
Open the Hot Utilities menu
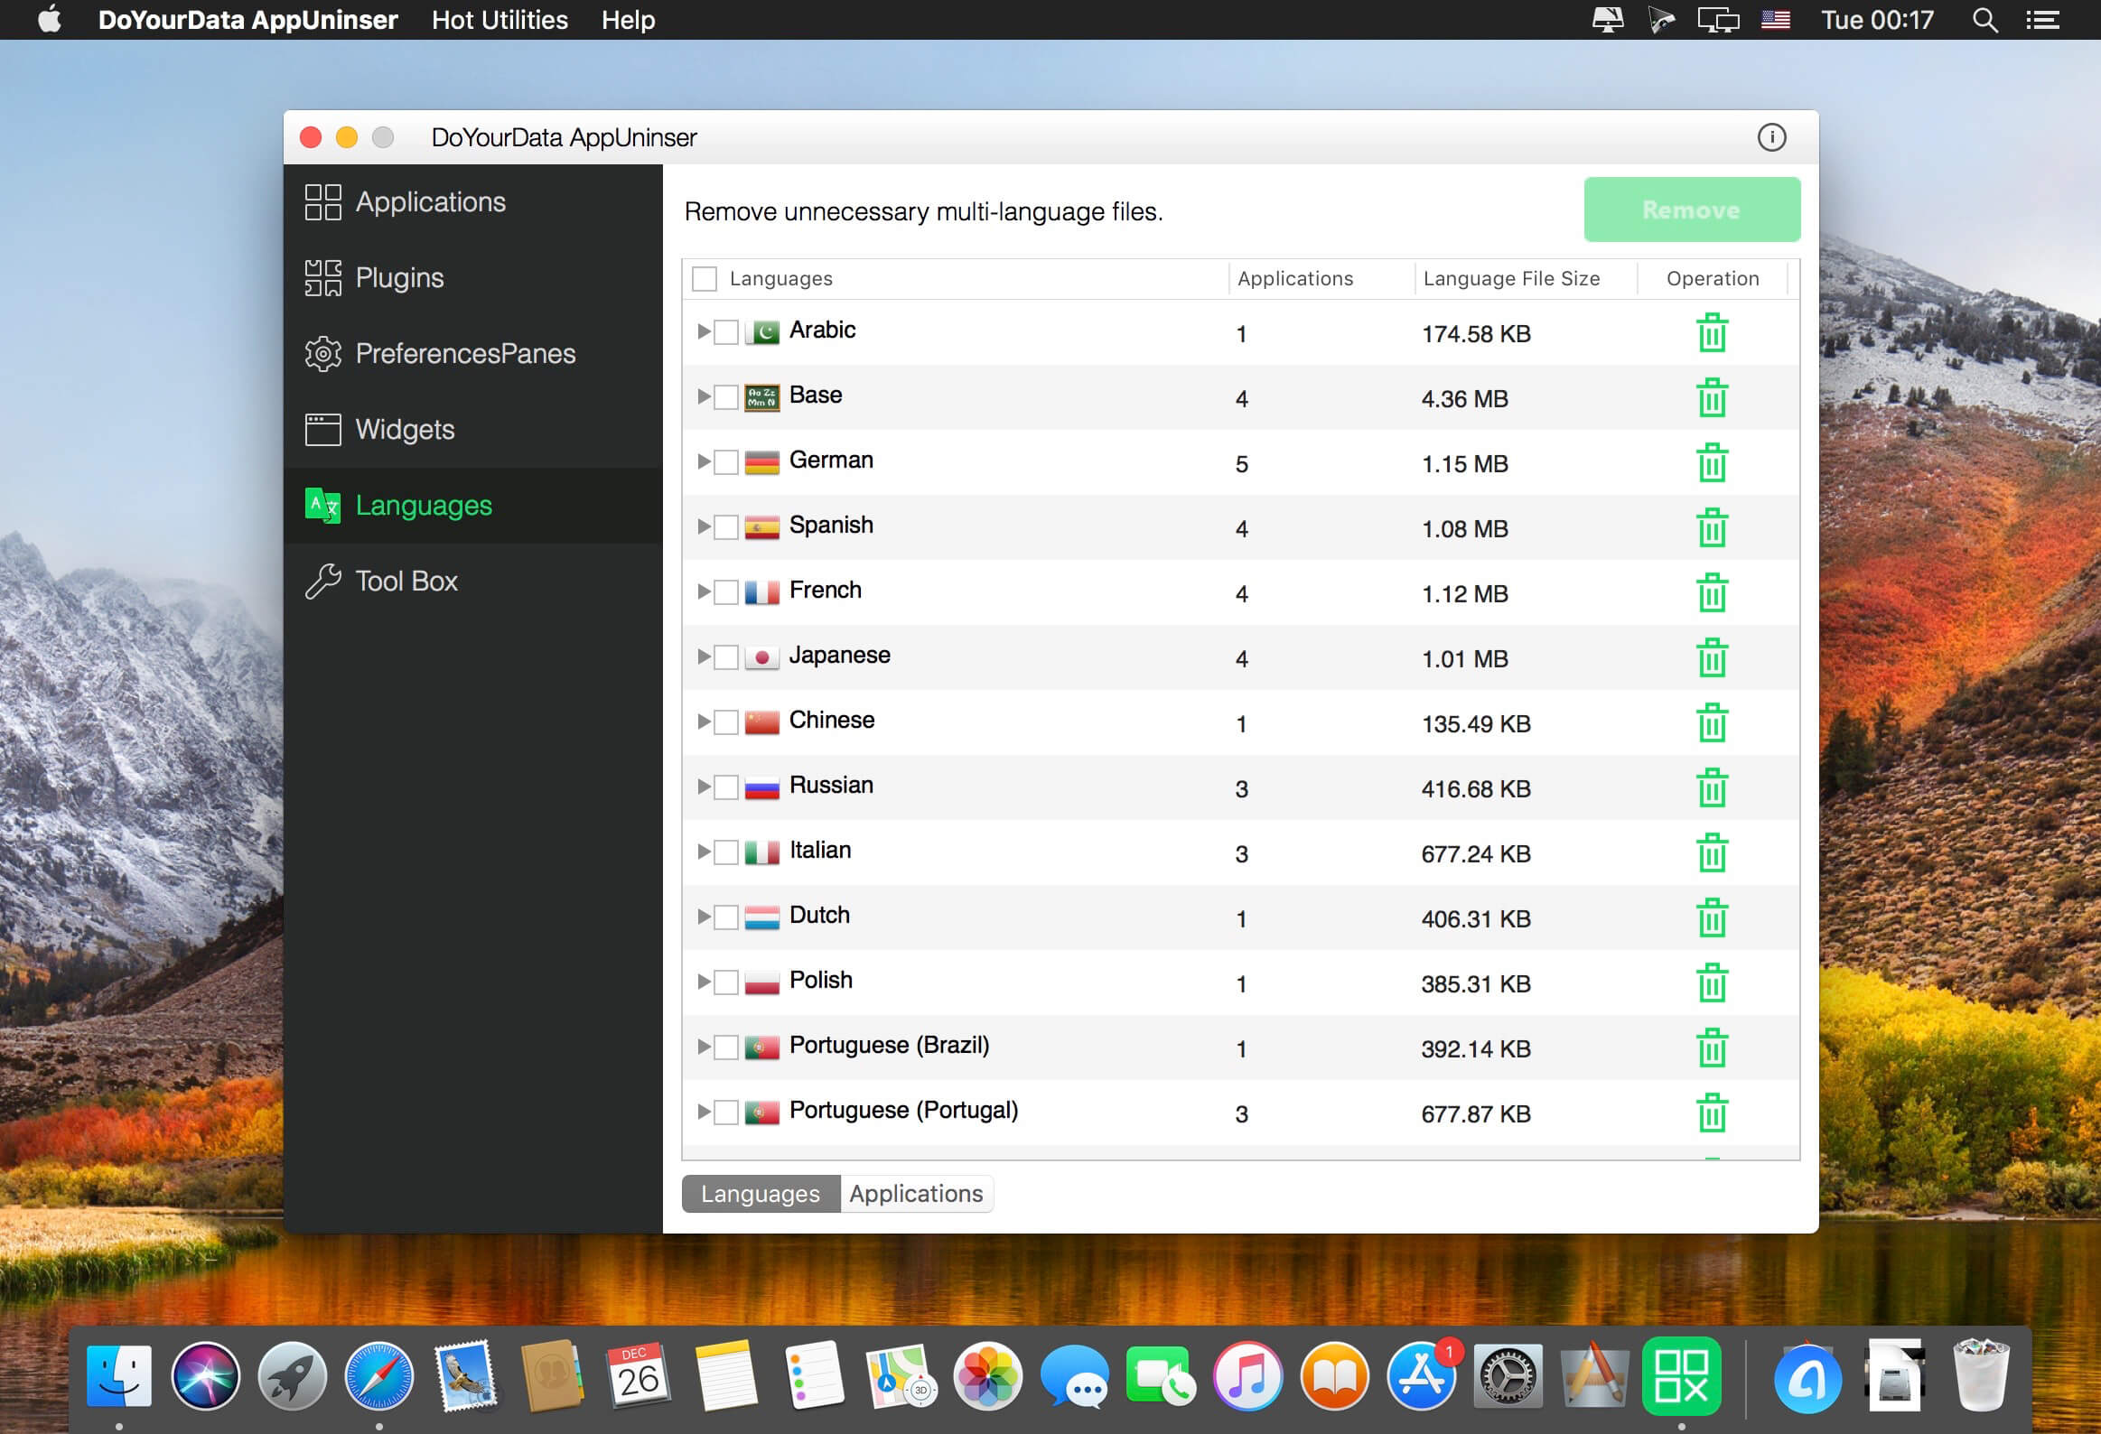500,20
